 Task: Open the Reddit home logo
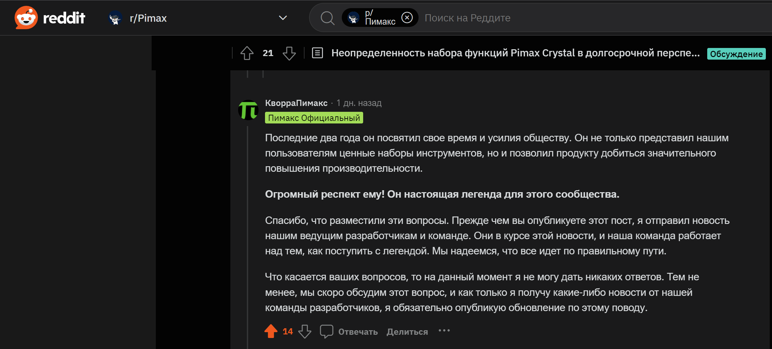[x=50, y=18]
